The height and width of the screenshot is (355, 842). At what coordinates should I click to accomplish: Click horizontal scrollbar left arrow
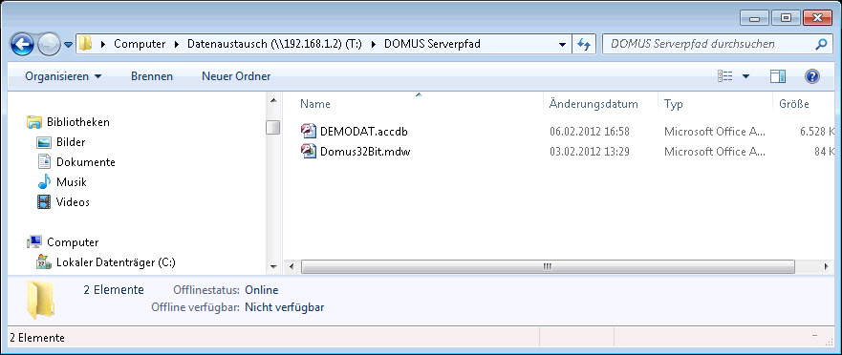click(291, 266)
